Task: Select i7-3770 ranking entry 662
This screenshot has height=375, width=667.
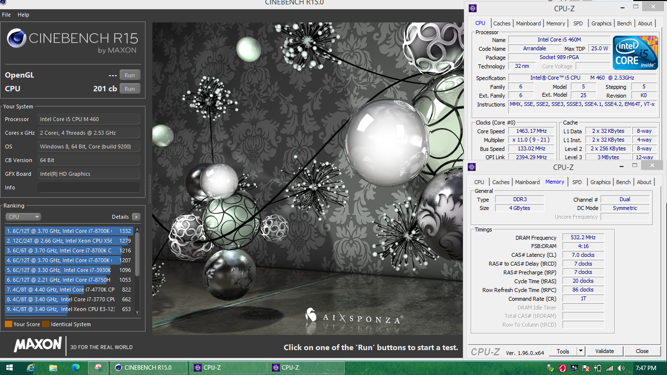Action: (69, 299)
